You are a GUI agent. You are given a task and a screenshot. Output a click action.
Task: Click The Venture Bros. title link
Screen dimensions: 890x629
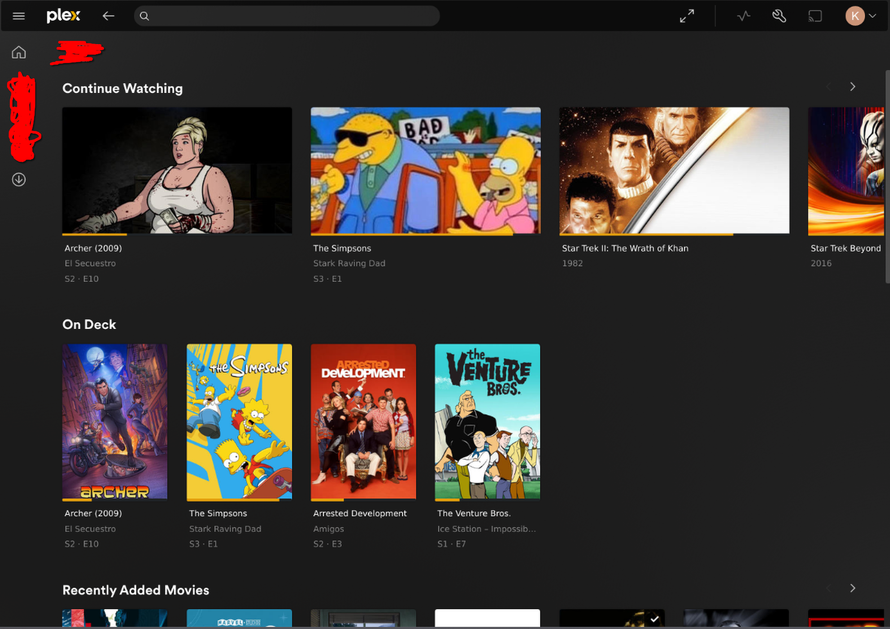pyautogui.click(x=474, y=513)
